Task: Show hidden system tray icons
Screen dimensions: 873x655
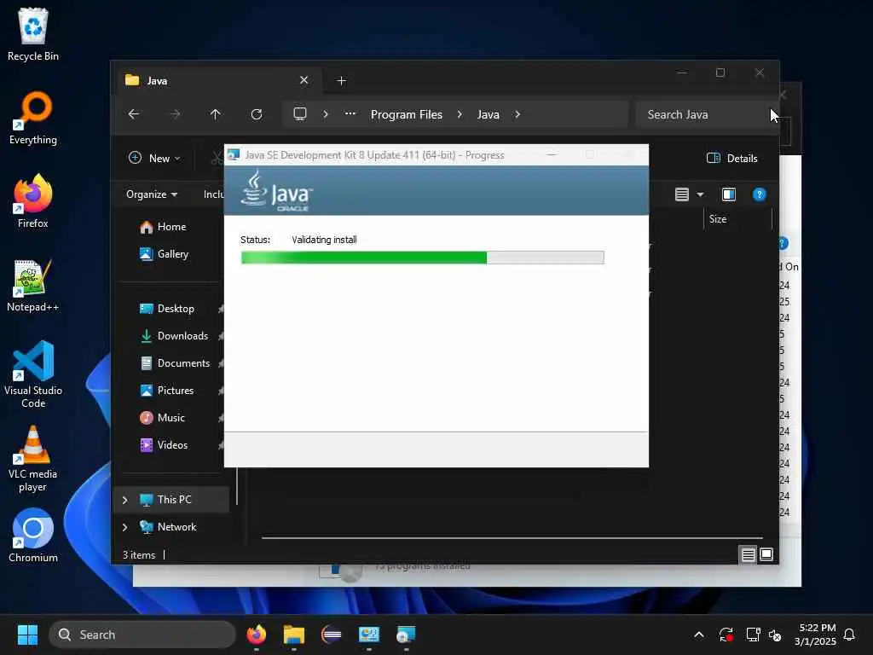Action: coord(699,635)
